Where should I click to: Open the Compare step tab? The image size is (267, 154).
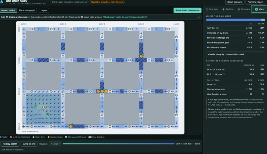point(244,9)
